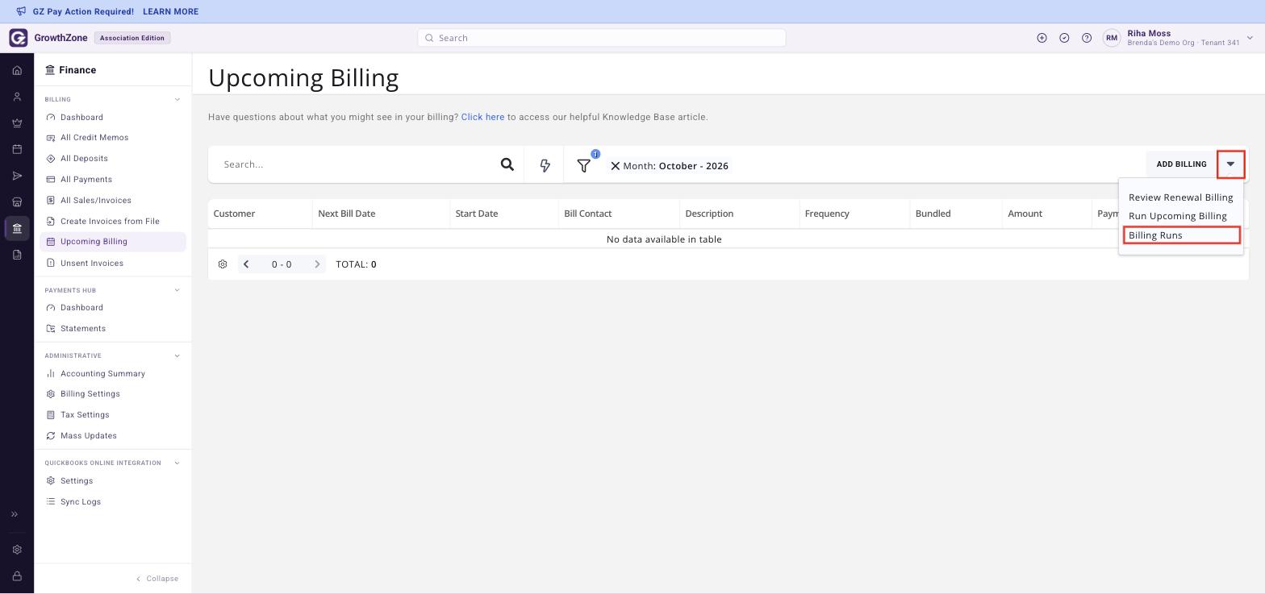Open the Events calendar icon in rail
Viewport: 1265px width, 594px height.
pos(17,149)
